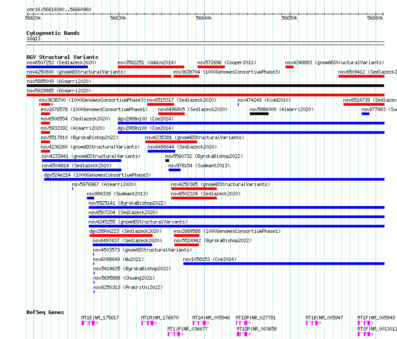Select the nsv6496644 Sedlazeck2020 blue bar
Screen dimensions: 397x339
pos(161,151)
